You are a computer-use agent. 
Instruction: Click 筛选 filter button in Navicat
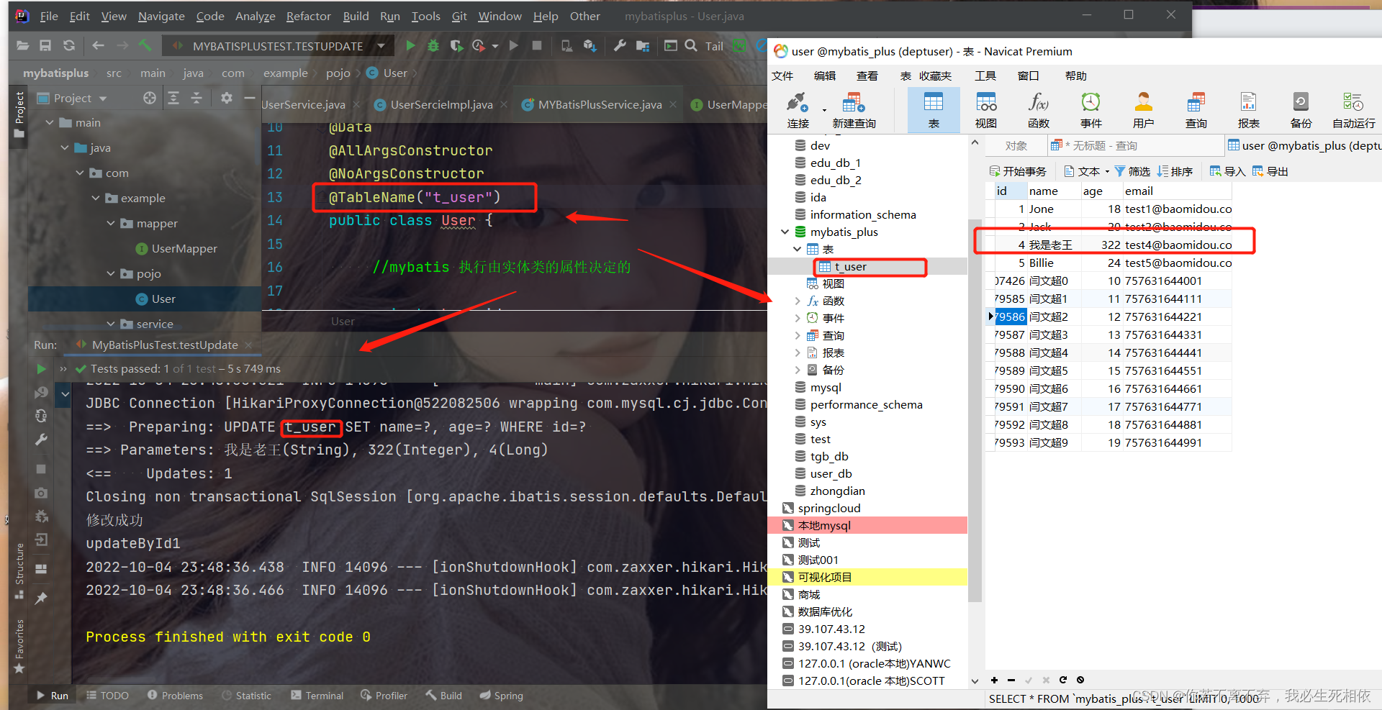[x=1132, y=171]
